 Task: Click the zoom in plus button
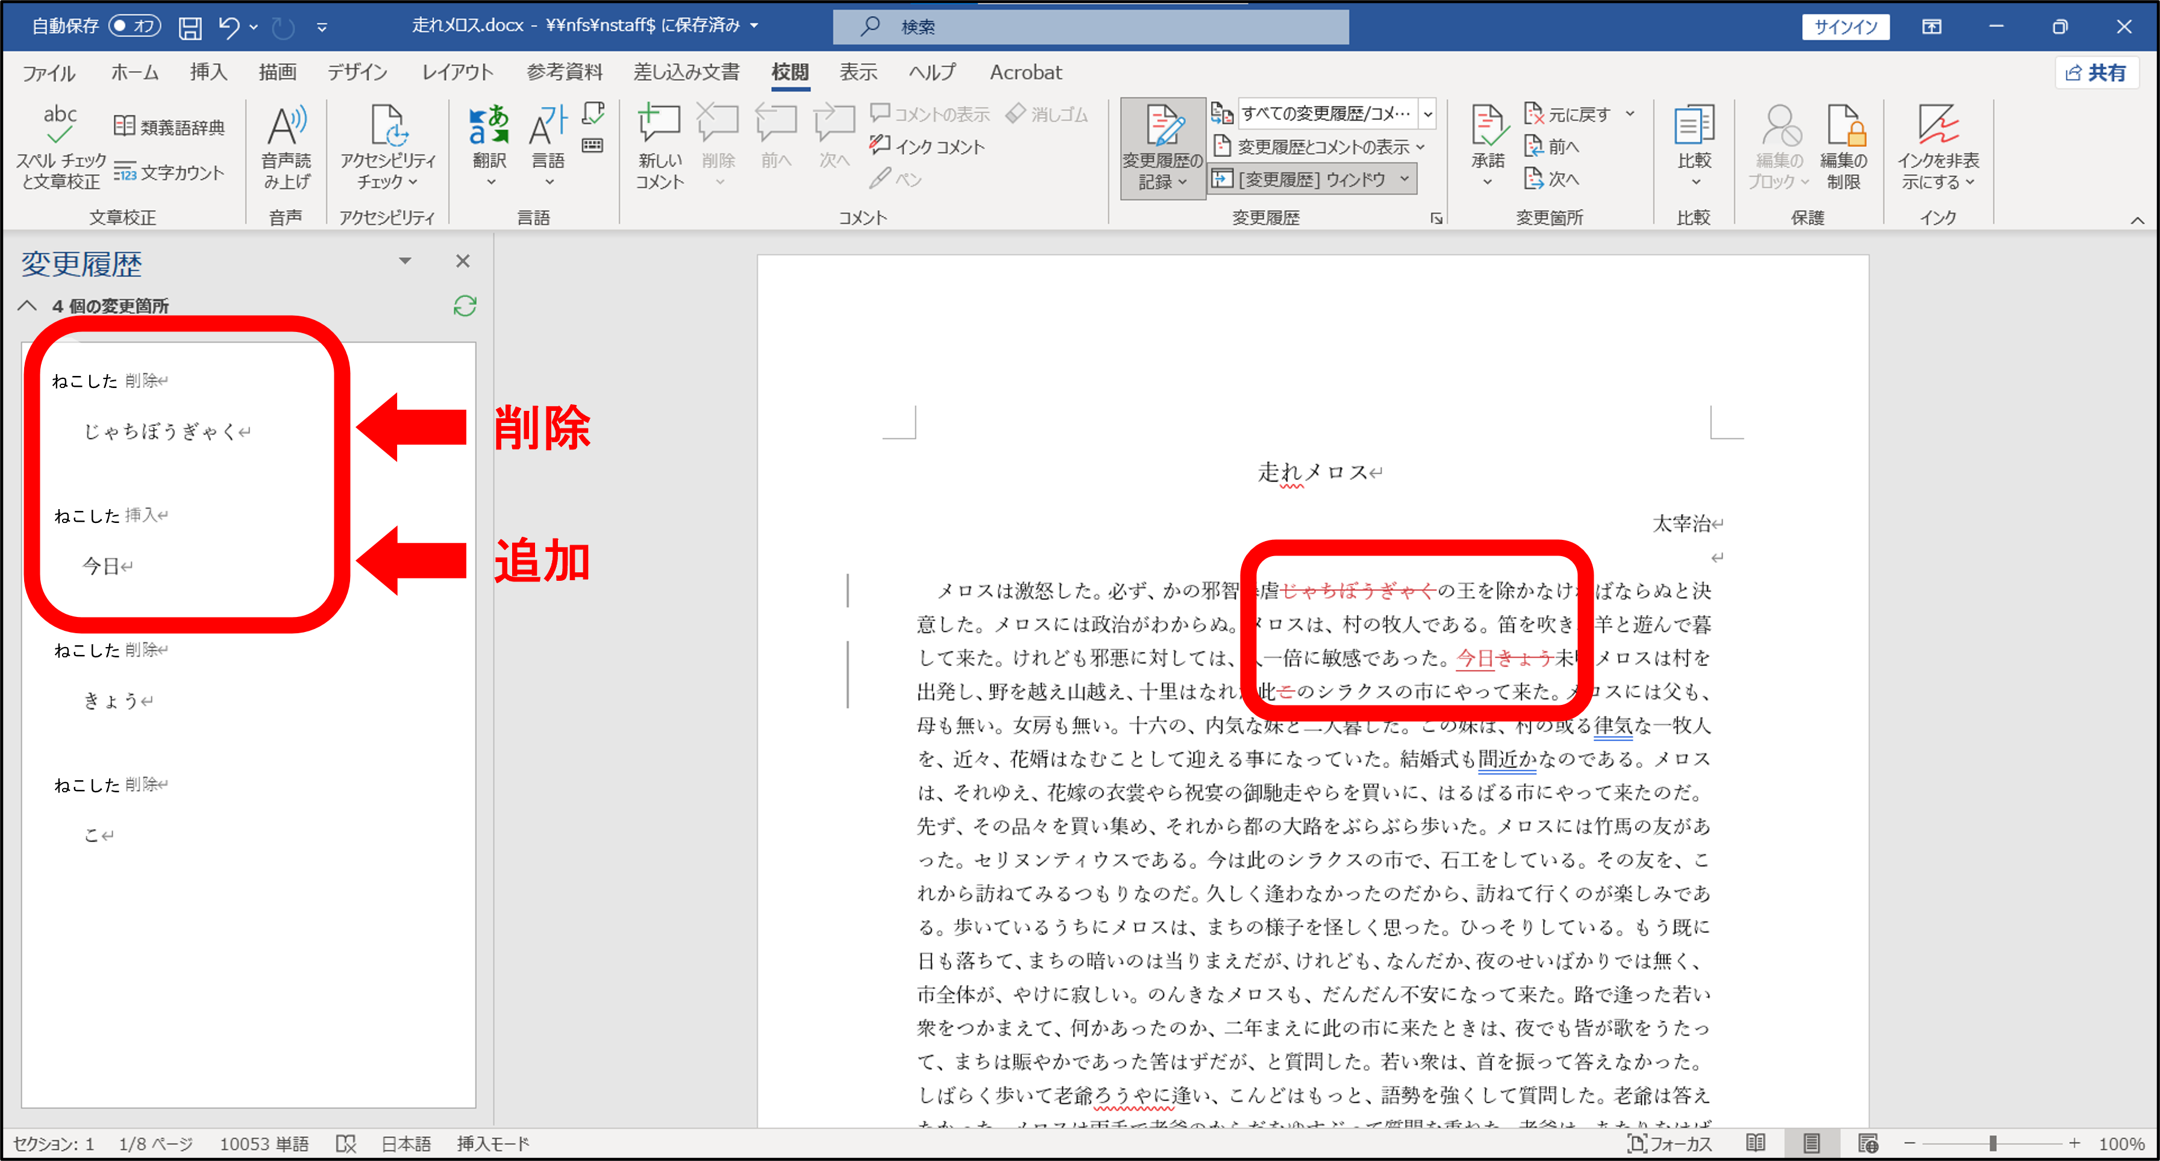2074,1144
